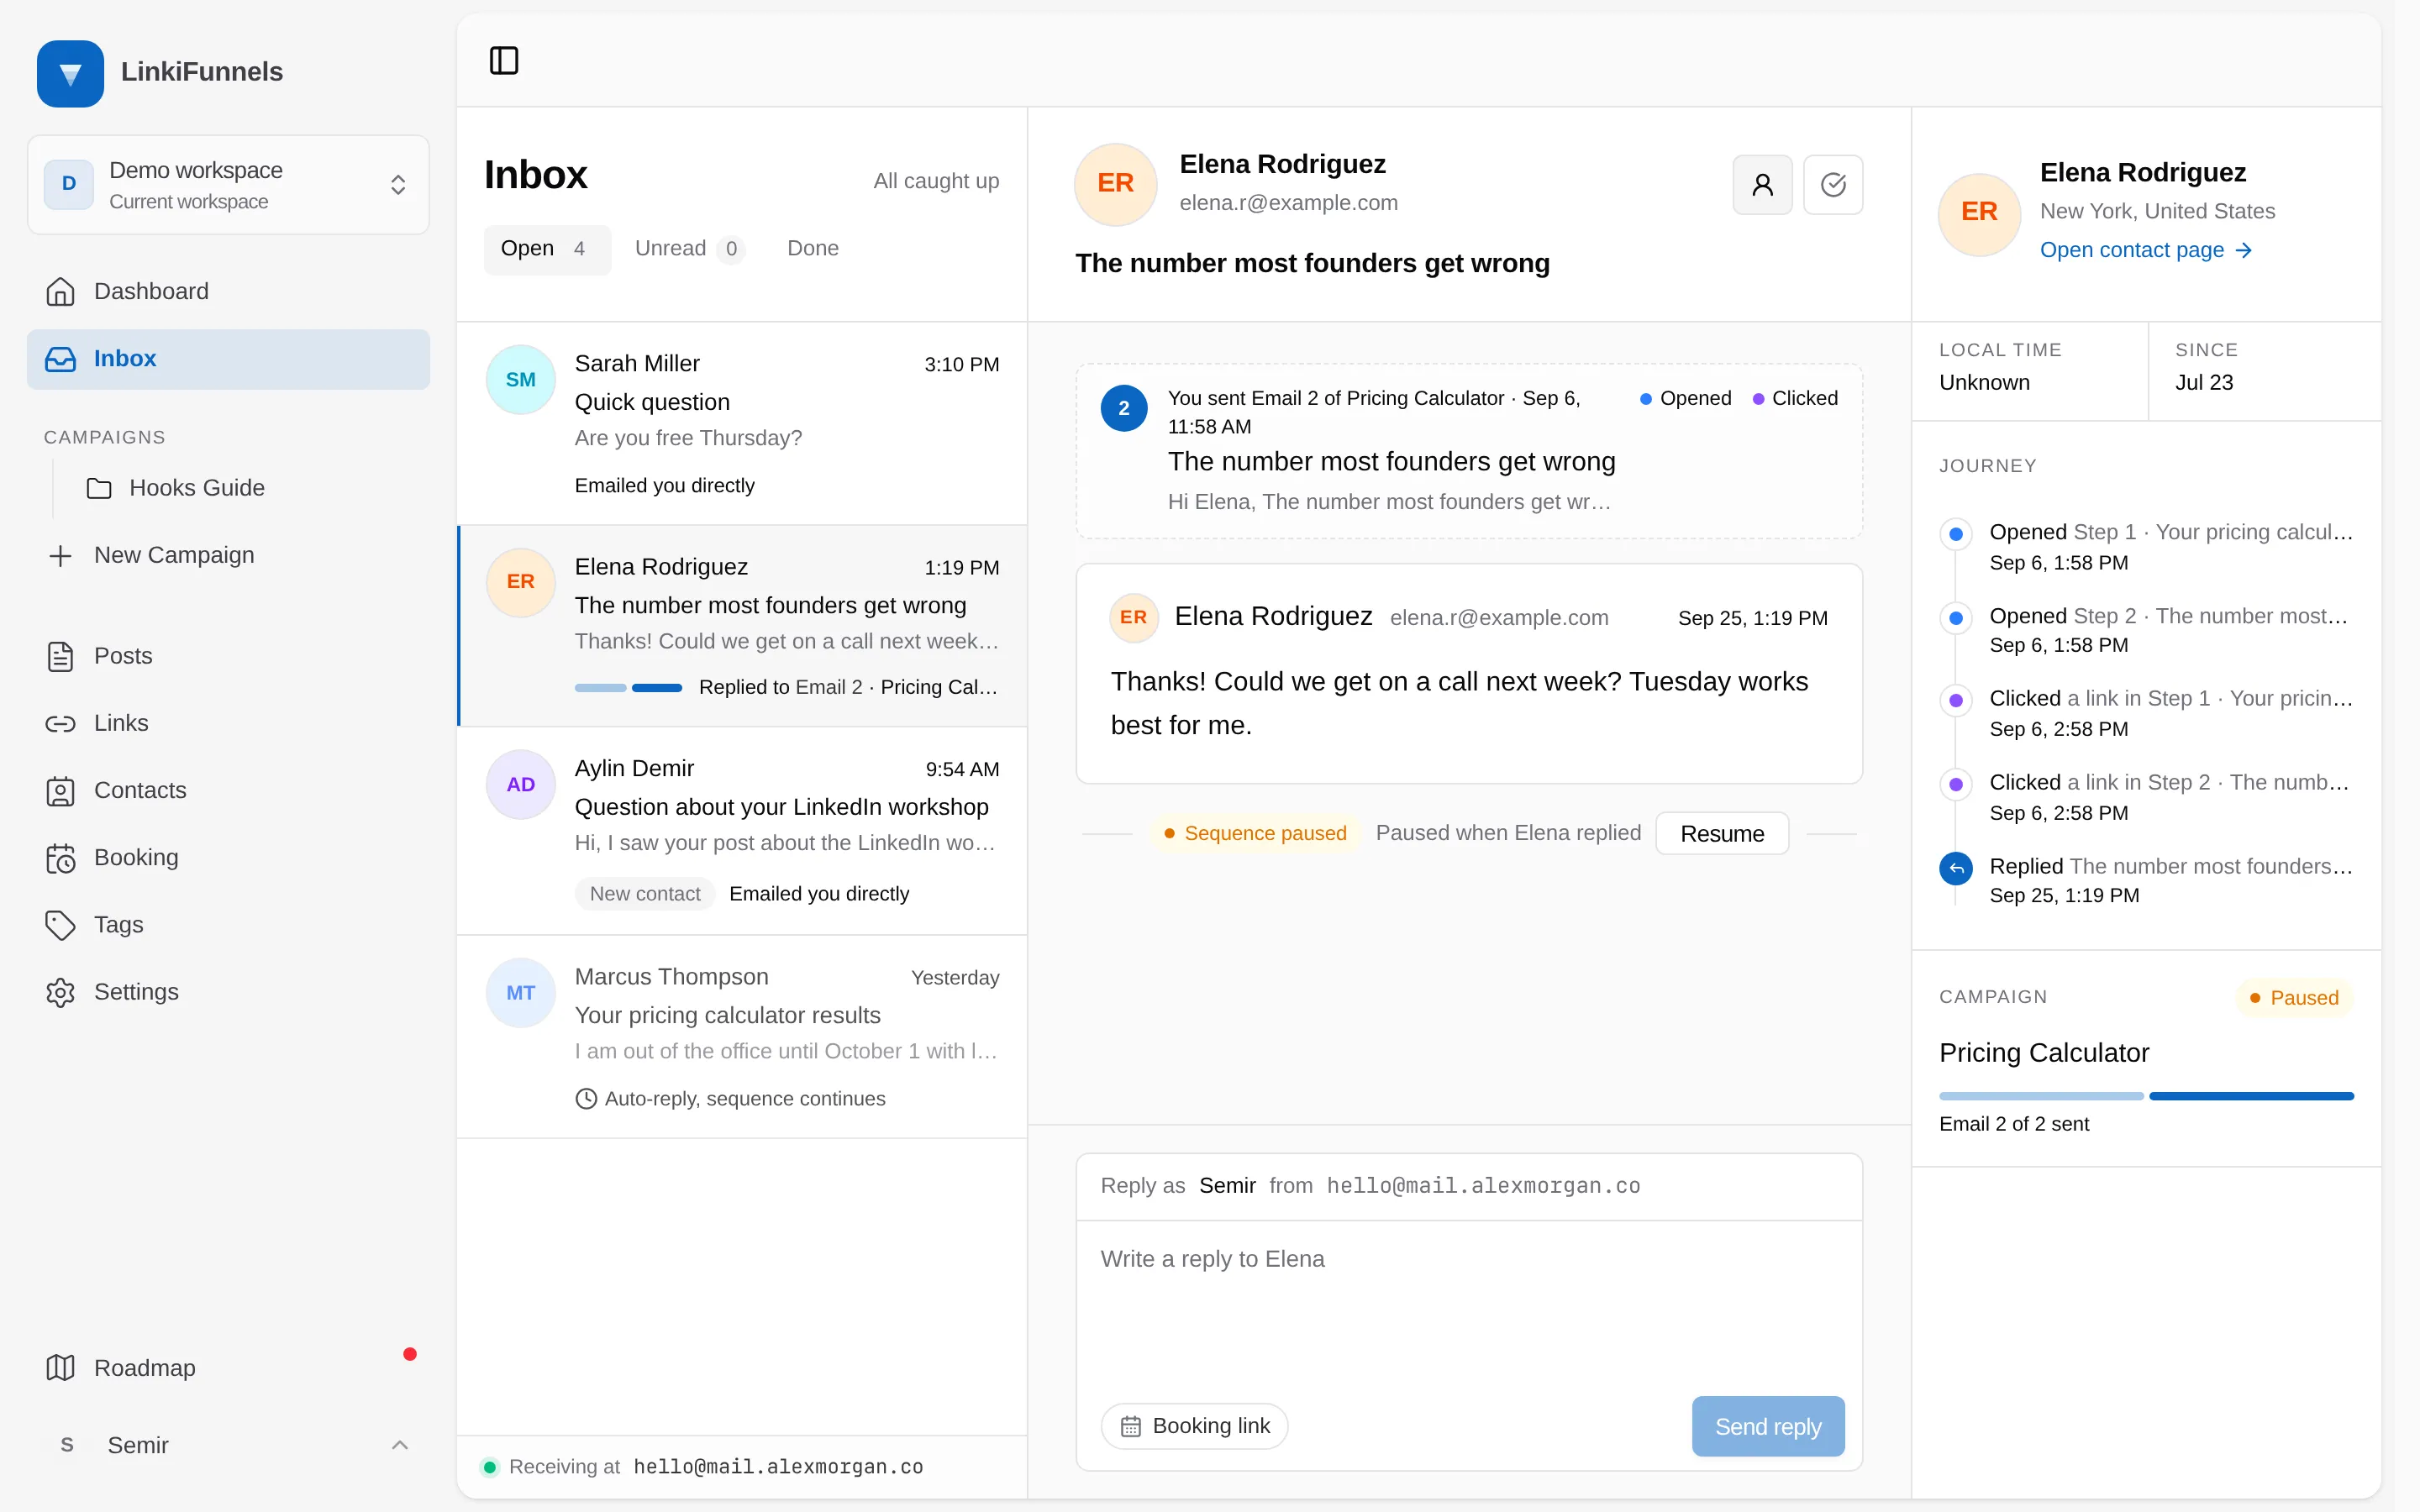This screenshot has height=1512, width=2420.
Task: Open the Roadmap page
Action: (228, 1367)
